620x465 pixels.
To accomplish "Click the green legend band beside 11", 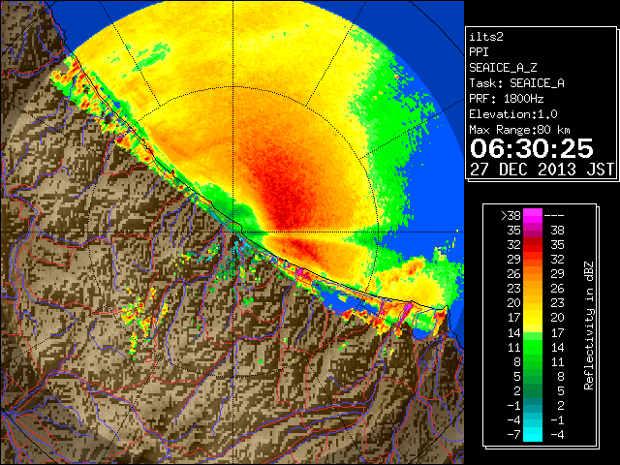I will [x=533, y=348].
